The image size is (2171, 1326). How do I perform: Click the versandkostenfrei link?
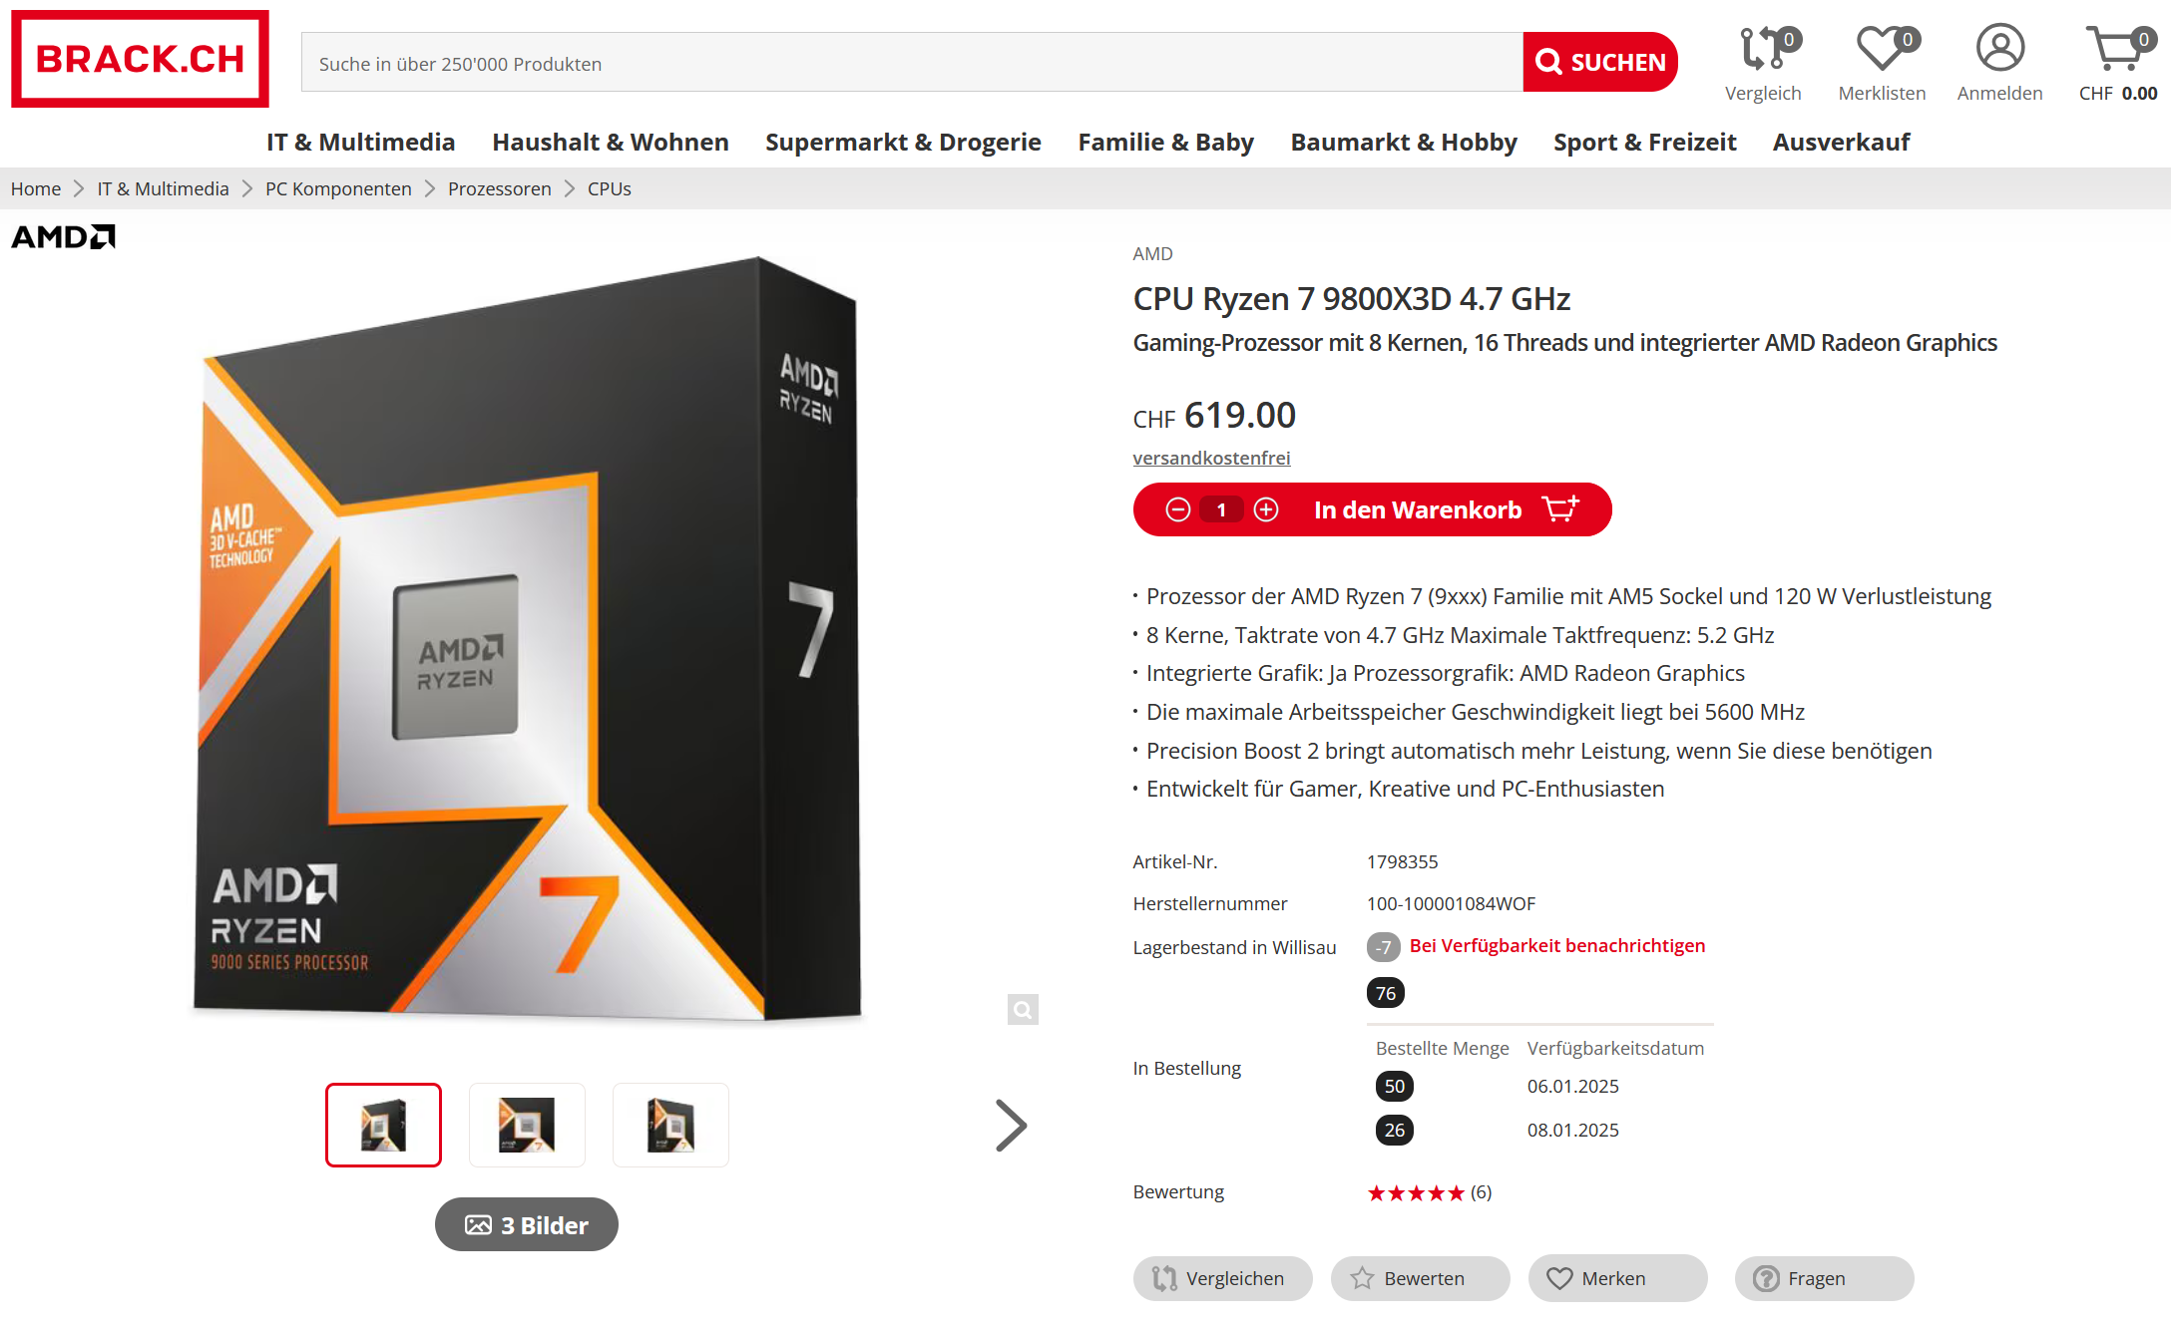pos(1211,458)
